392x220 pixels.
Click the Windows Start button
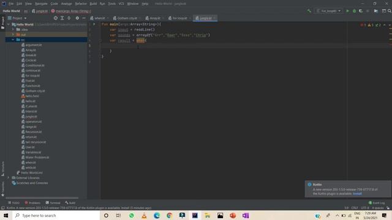coord(6,215)
